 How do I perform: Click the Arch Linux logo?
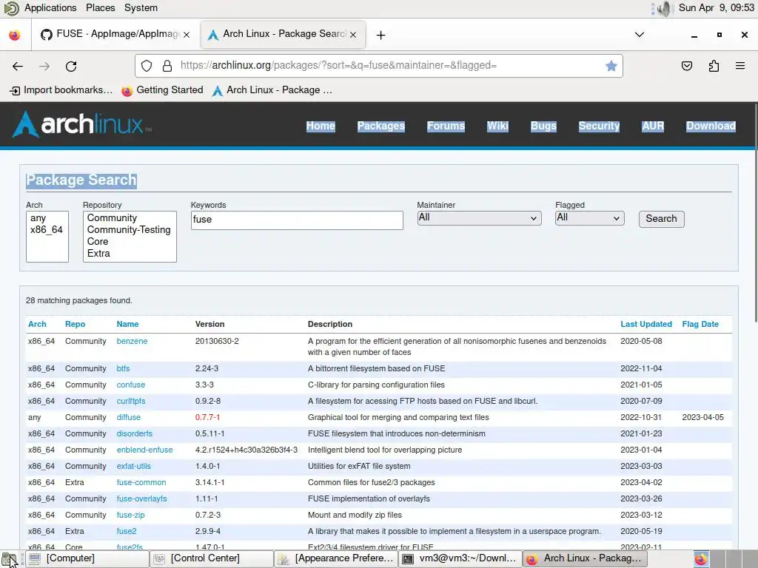pyautogui.click(x=82, y=124)
